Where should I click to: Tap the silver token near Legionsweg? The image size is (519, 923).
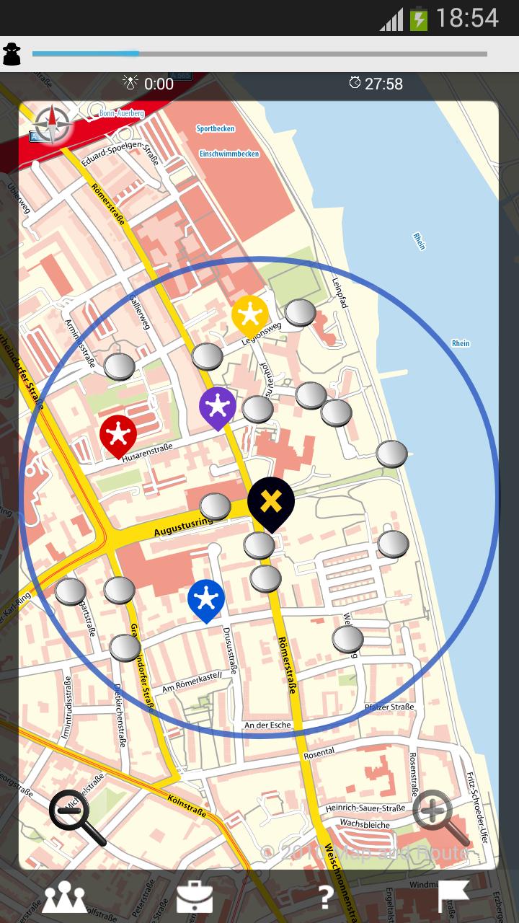point(300,313)
